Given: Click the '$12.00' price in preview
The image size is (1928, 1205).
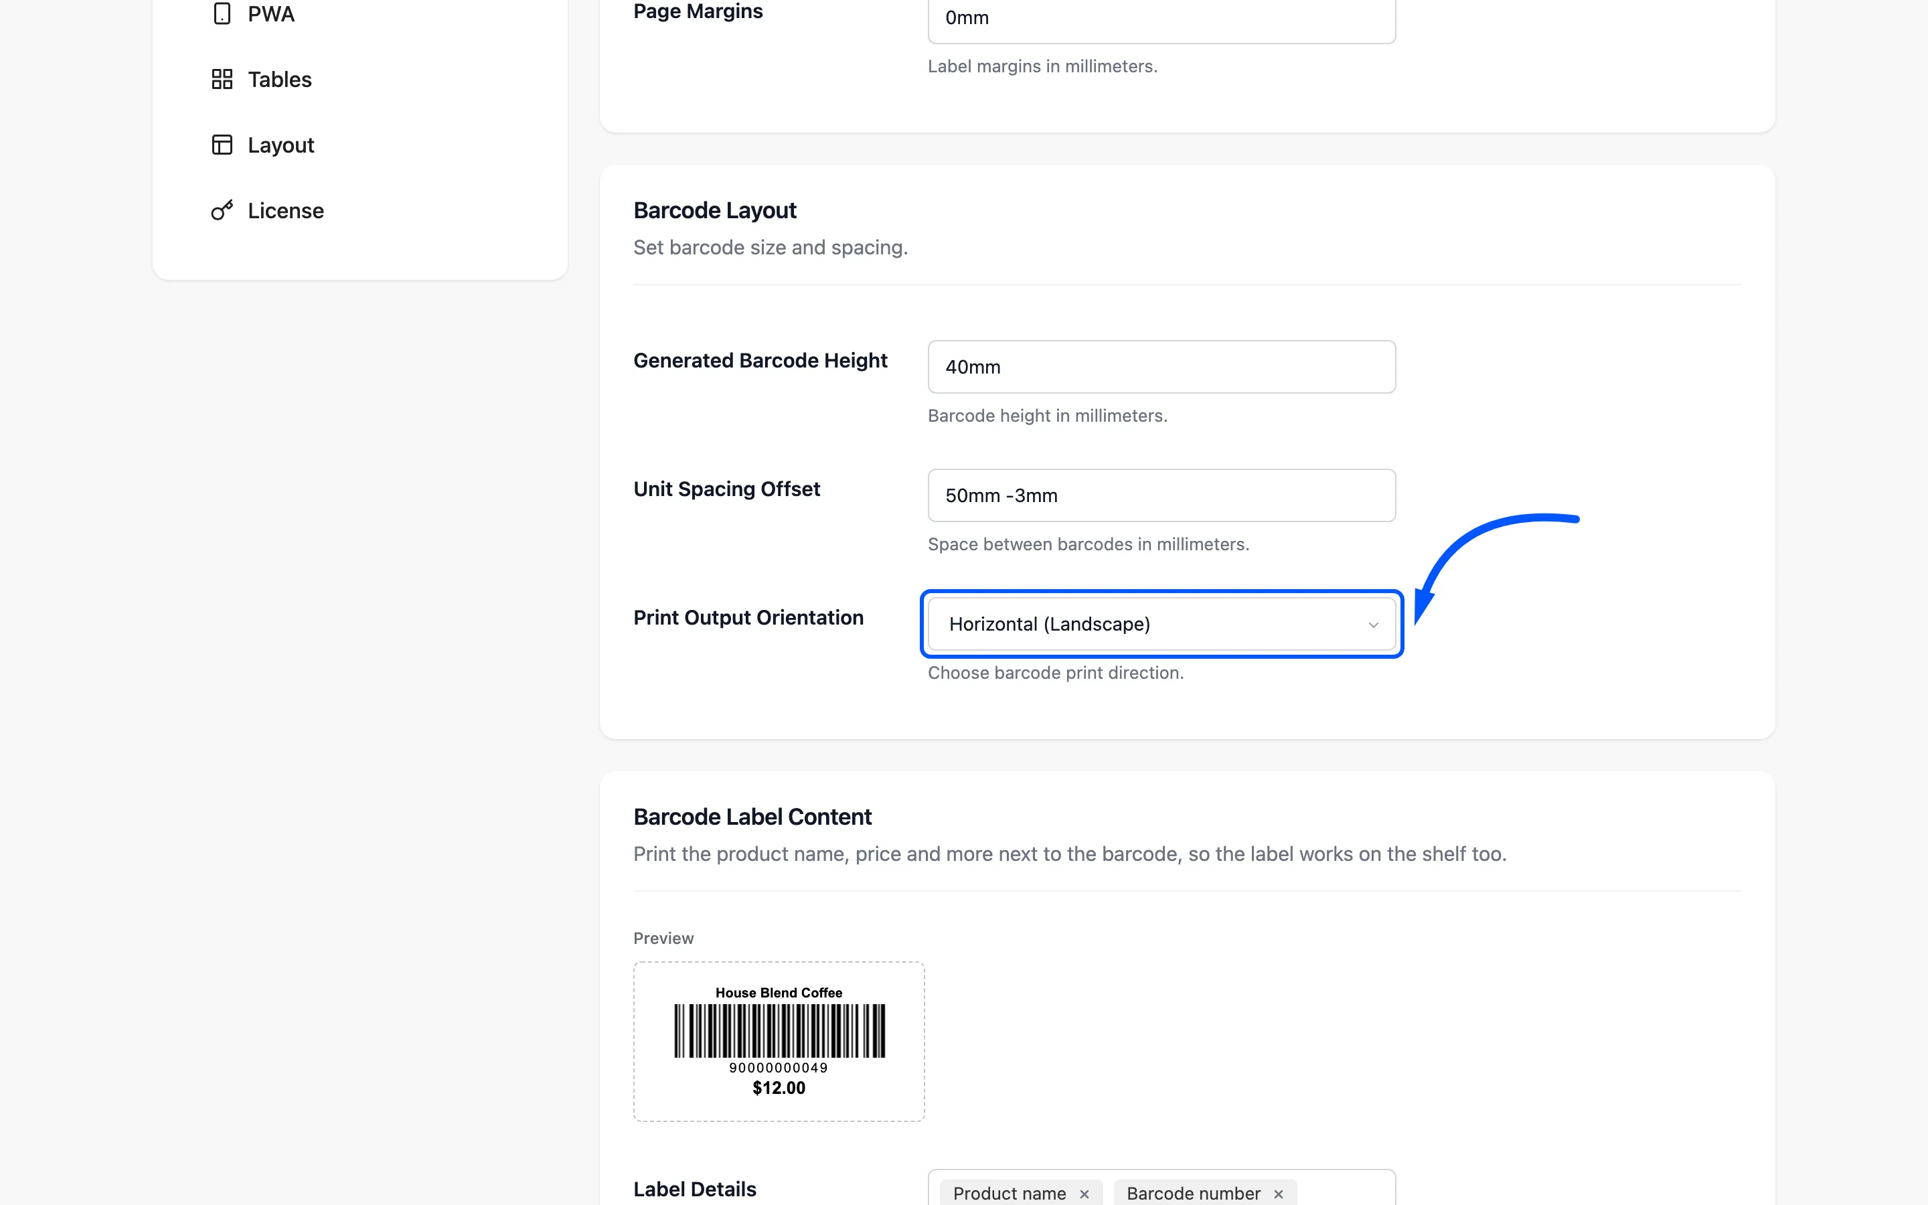Looking at the screenshot, I should (x=779, y=1088).
